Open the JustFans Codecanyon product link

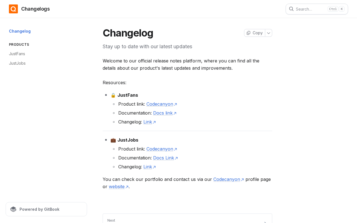(x=160, y=104)
